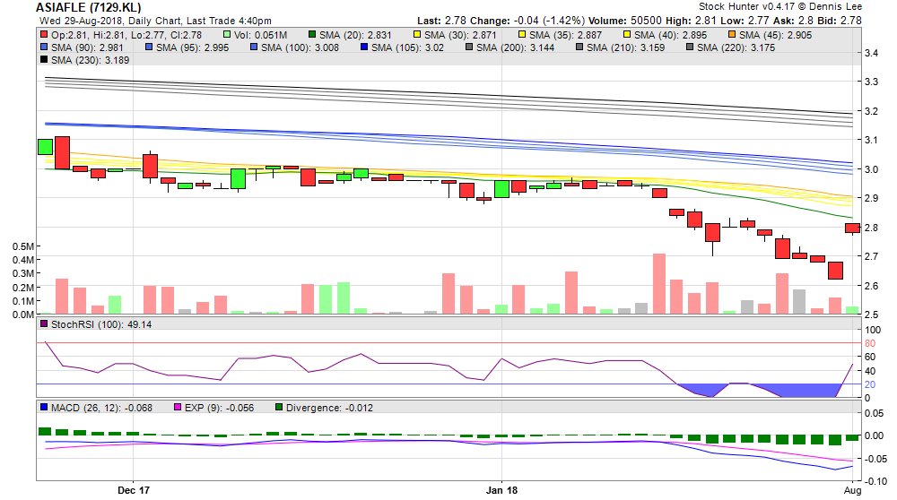Click the red 80 StochRSI axis label
Viewport: 897px width, 500px height.
[x=870, y=343]
